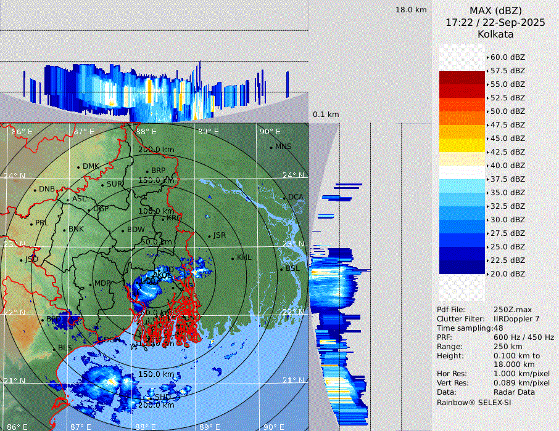Click the Rainbow SELEX-SI text
Screen dimensions: 559x431
[474, 402]
